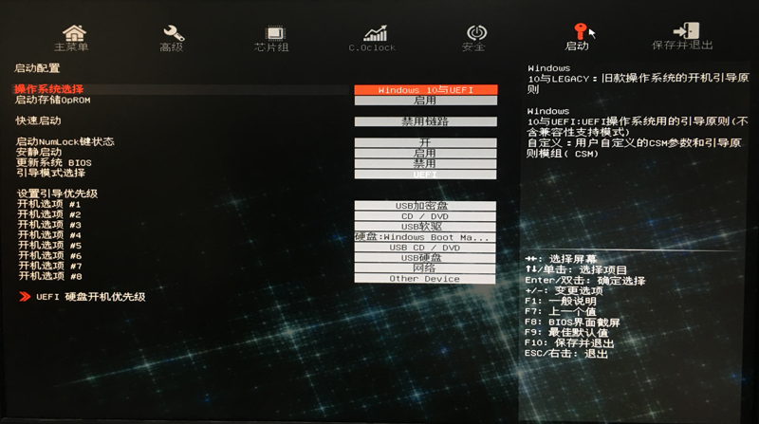
Task: Toggle the 安静启动 启用 value
Action: [425, 154]
